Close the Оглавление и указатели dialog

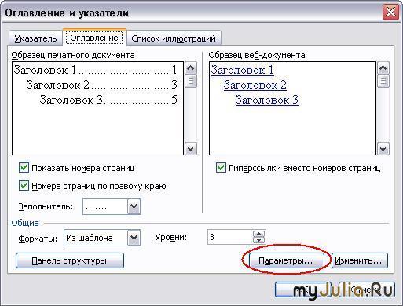click(x=390, y=13)
